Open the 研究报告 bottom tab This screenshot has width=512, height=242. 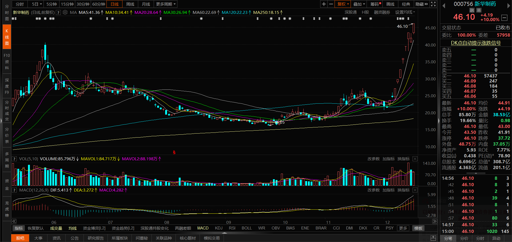click(96, 238)
